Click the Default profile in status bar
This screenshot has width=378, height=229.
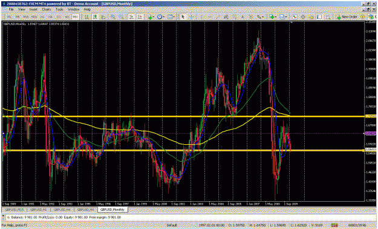pos(171,225)
